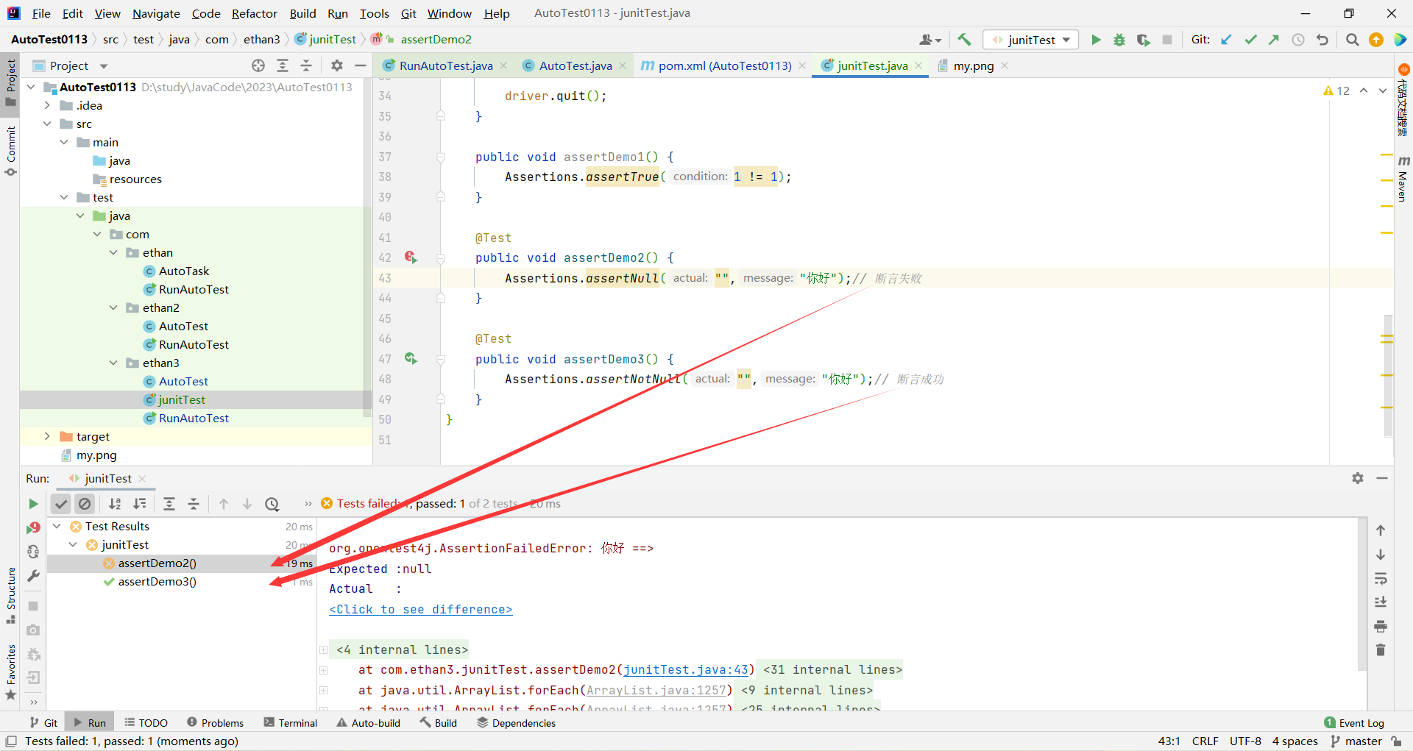Open Search Everywhere magnifier icon
The image size is (1413, 751).
coord(1352,40)
